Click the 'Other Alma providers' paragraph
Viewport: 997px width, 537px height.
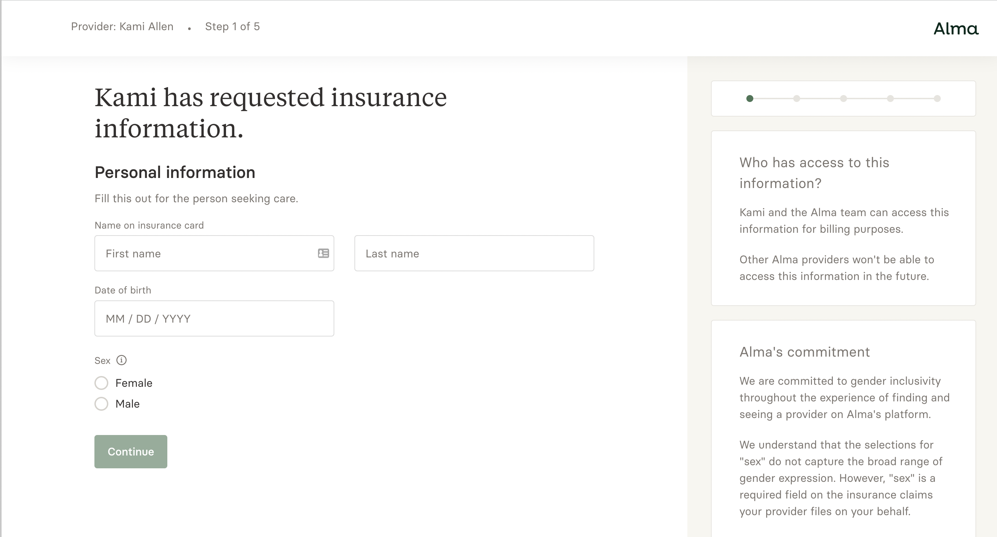(837, 268)
